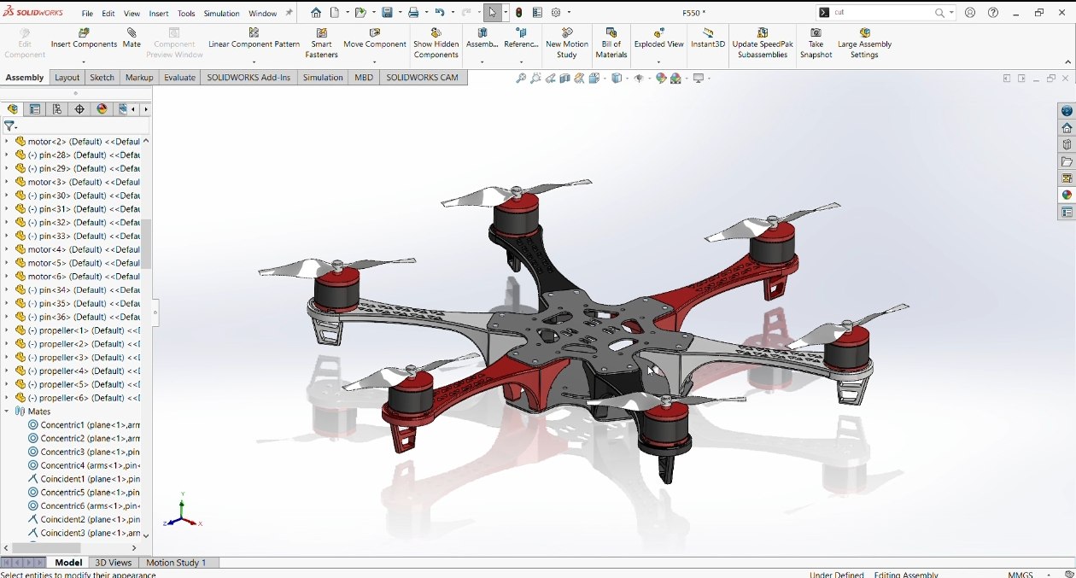Start a New Motion Study
The image size is (1076, 578).
pos(567,44)
